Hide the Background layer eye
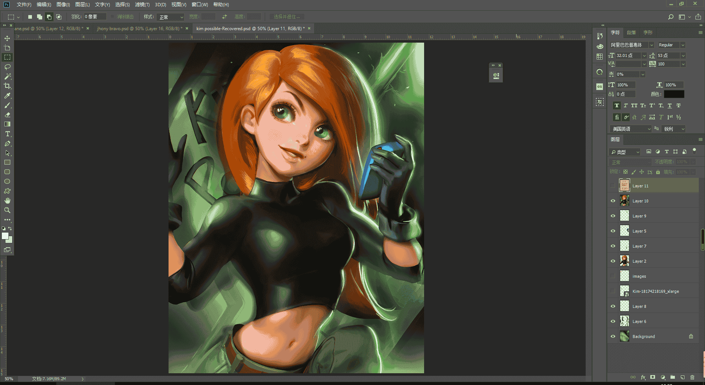 point(613,337)
